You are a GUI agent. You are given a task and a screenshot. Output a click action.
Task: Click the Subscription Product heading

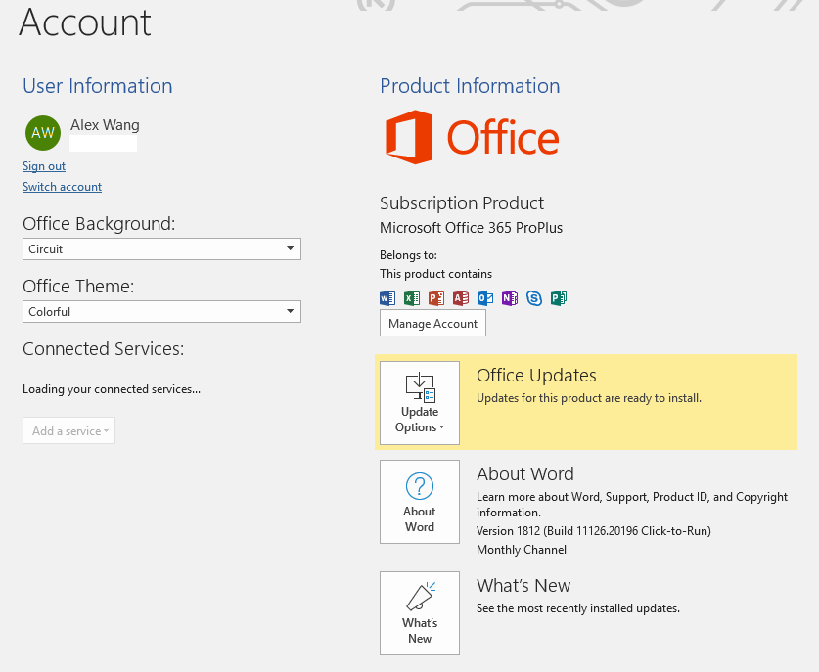[462, 202]
